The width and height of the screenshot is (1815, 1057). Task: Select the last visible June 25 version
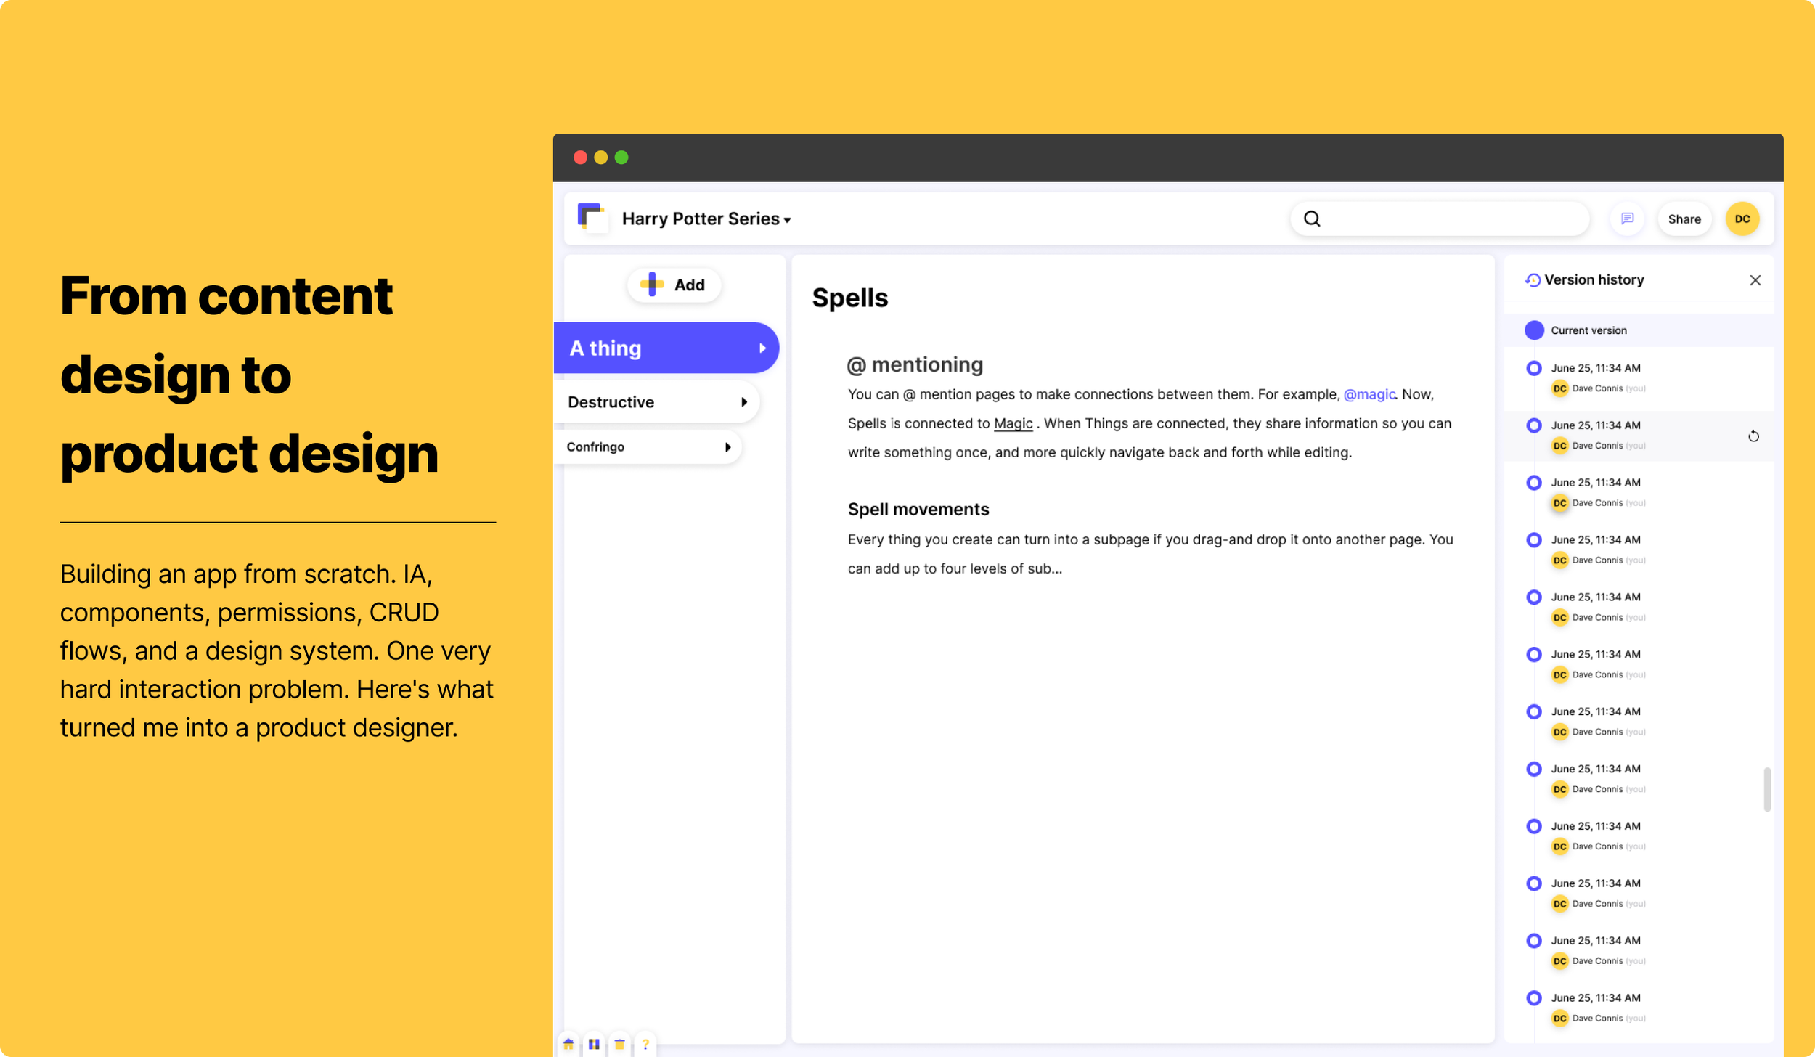point(1595,998)
